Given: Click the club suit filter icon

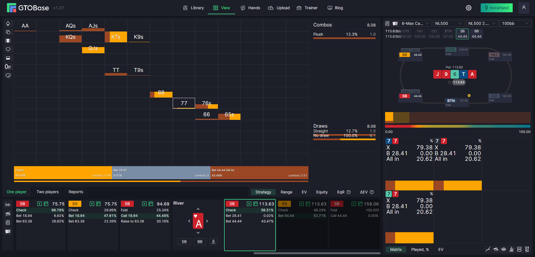Looking at the screenshot, I should click(8, 23).
